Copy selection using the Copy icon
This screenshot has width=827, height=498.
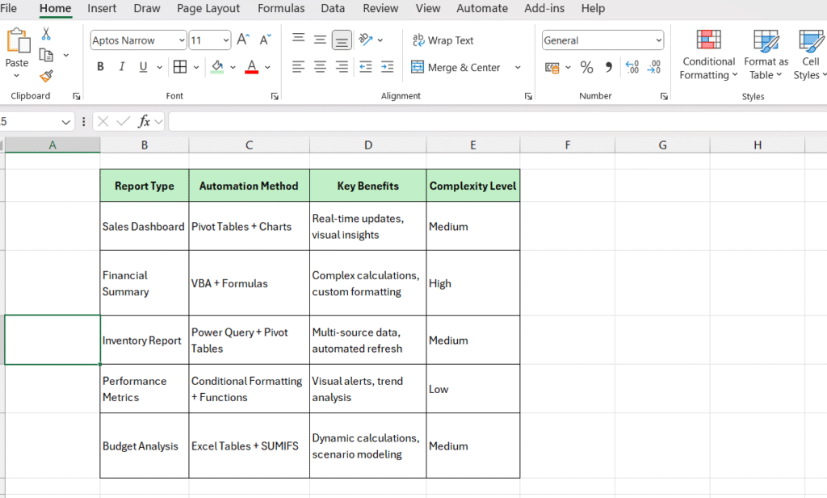(x=46, y=55)
